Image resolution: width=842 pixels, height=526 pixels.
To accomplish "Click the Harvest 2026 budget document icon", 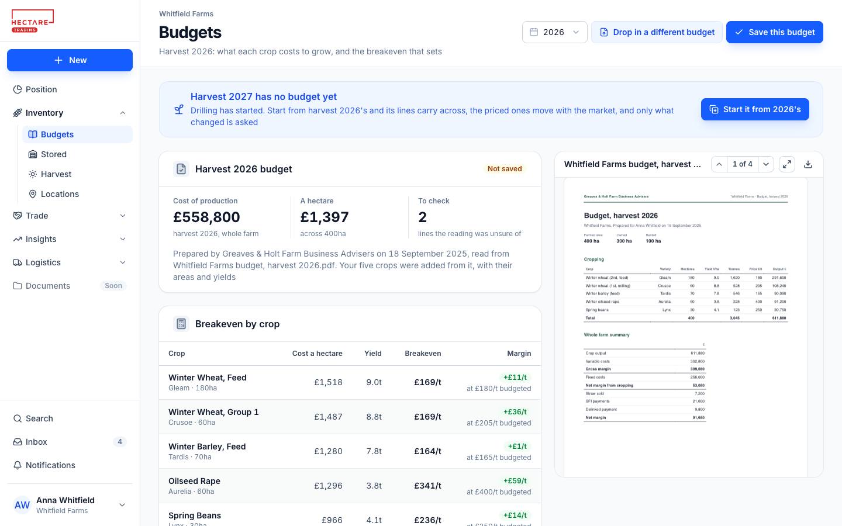I will coord(181,169).
